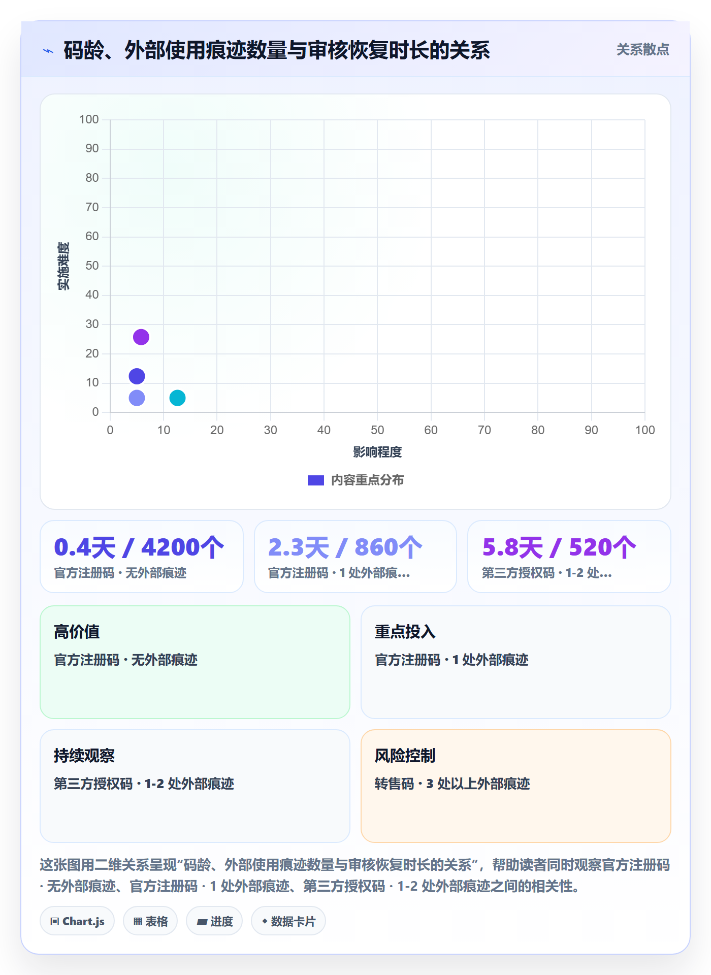Viewport: 711px width, 975px height.
Task: Click the x-axis tick label 50
Action: 377,430
